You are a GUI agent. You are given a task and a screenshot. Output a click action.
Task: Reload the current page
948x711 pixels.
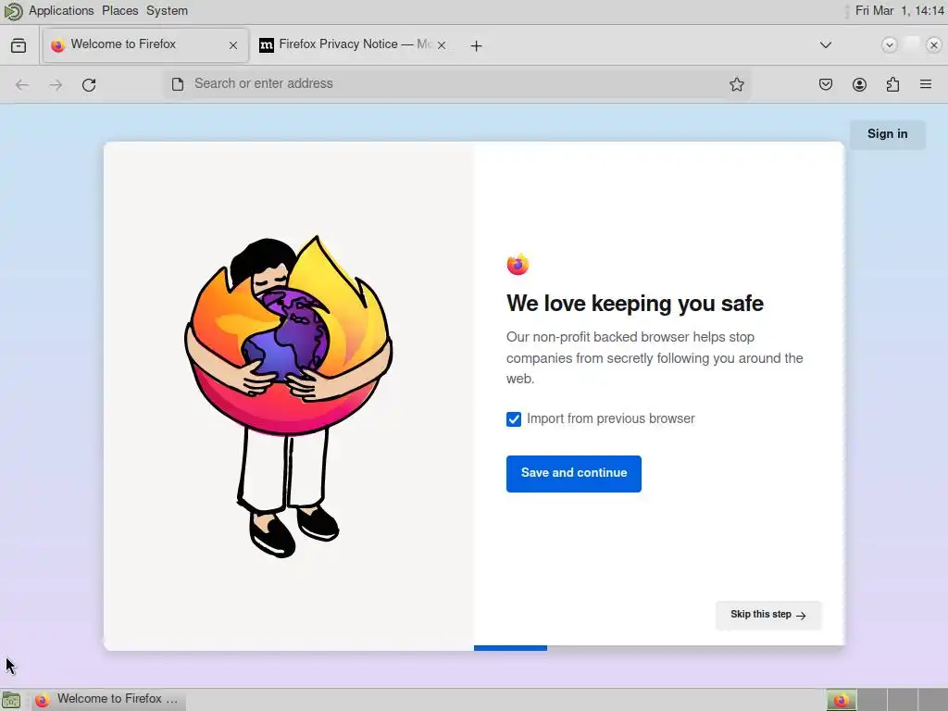89,84
